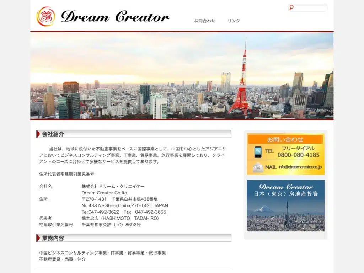Click the search magnifier icon
The image size is (364, 273).
pyautogui.click(x=291, y=8)
